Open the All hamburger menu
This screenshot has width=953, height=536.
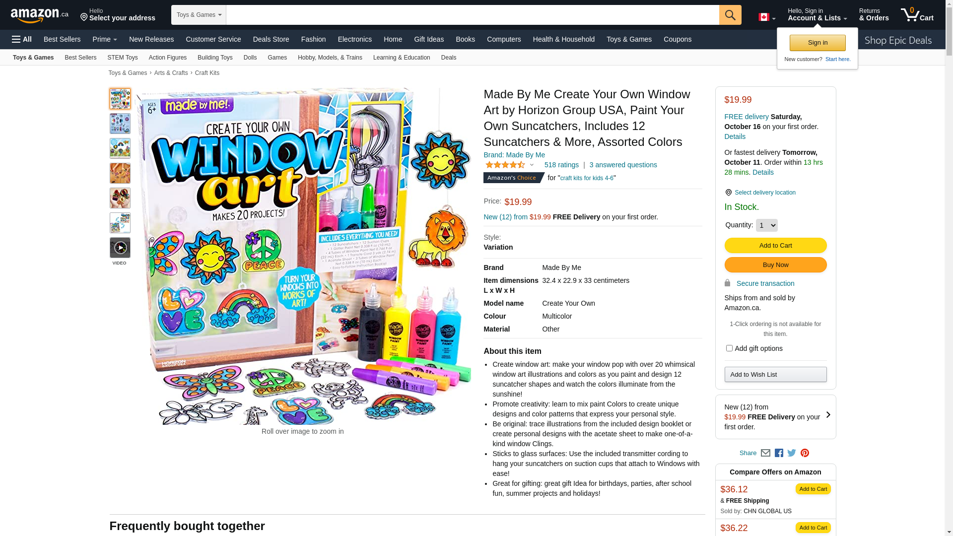pyautogui.click(x=22, y=39)
